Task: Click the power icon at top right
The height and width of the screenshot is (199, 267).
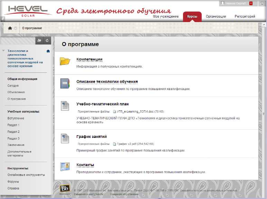Action: (x=262, y=3)
